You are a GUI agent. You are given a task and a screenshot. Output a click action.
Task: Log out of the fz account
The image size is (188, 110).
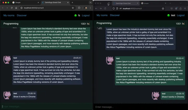pyautogui.click(x=86, y=15)
